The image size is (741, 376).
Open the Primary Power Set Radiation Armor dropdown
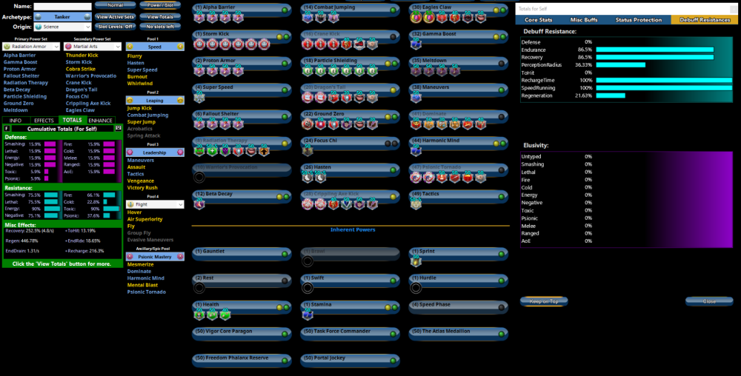click(x=30, y=46)
